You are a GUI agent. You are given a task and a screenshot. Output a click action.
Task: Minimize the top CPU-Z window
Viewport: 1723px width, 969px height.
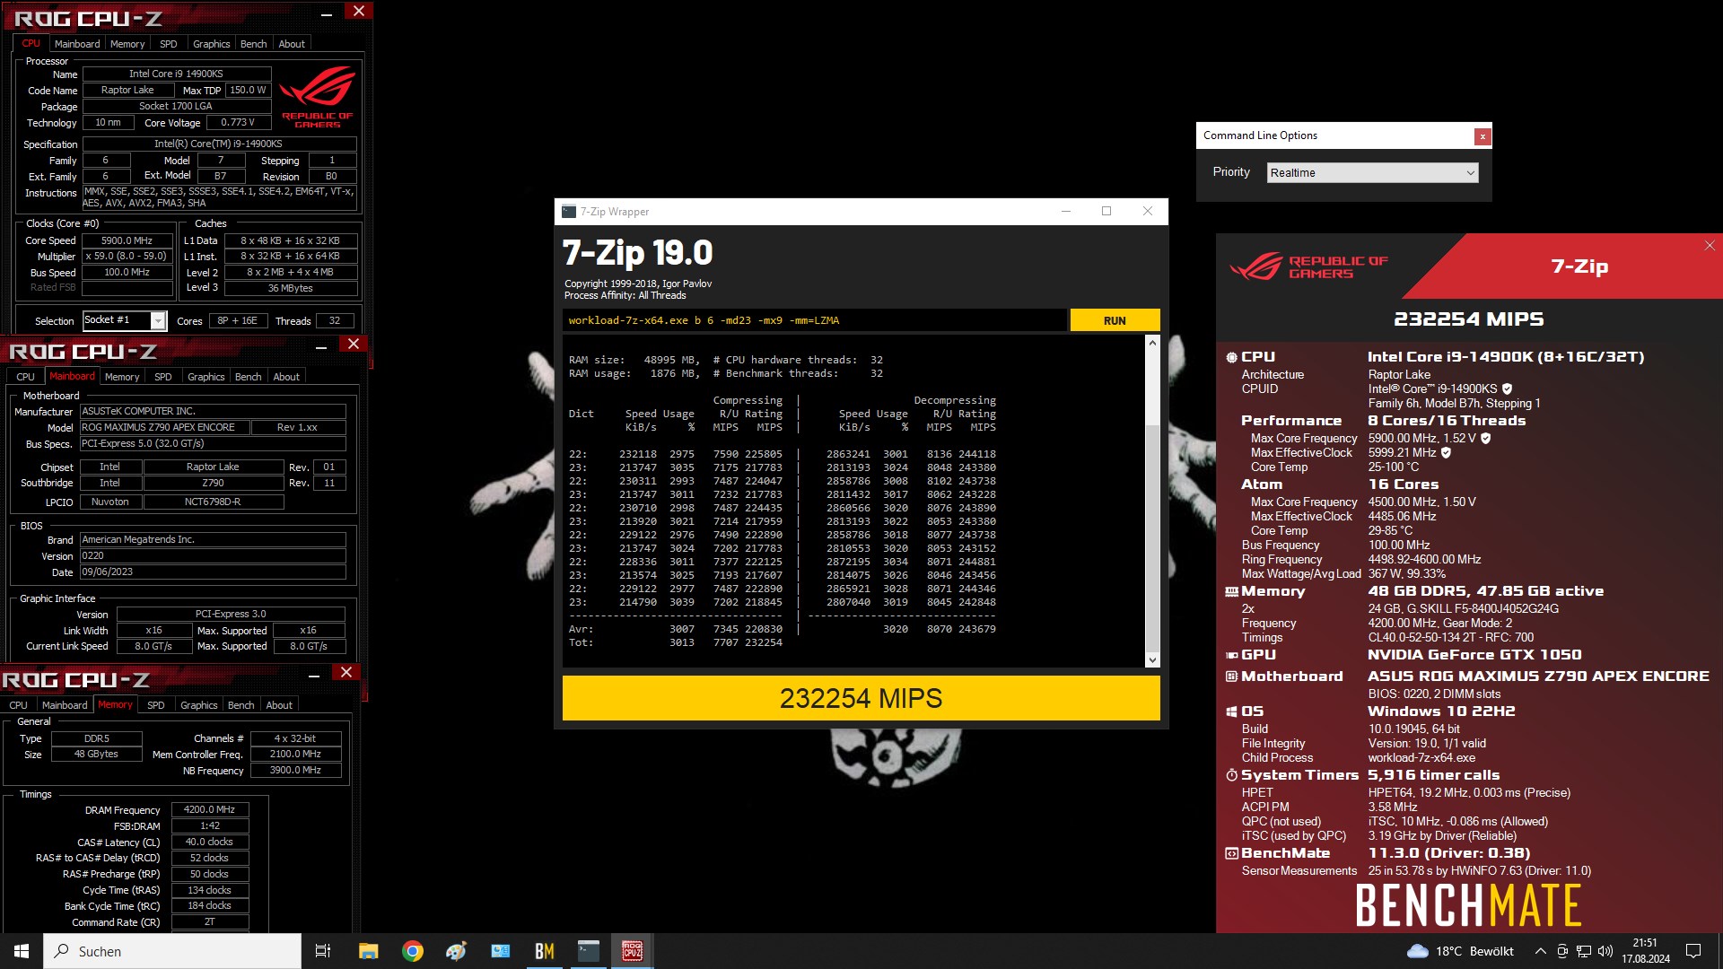327,13
